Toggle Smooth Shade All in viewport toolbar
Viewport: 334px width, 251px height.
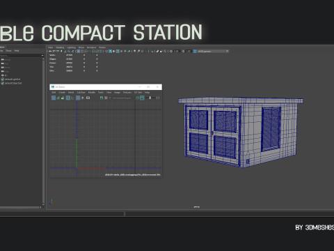[x=111, y=51]
